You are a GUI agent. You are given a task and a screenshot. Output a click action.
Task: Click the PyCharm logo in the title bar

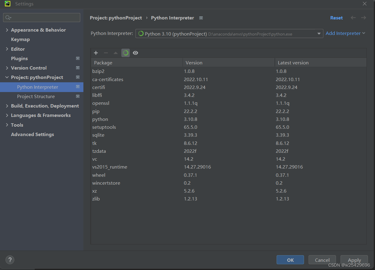[7, 4]
